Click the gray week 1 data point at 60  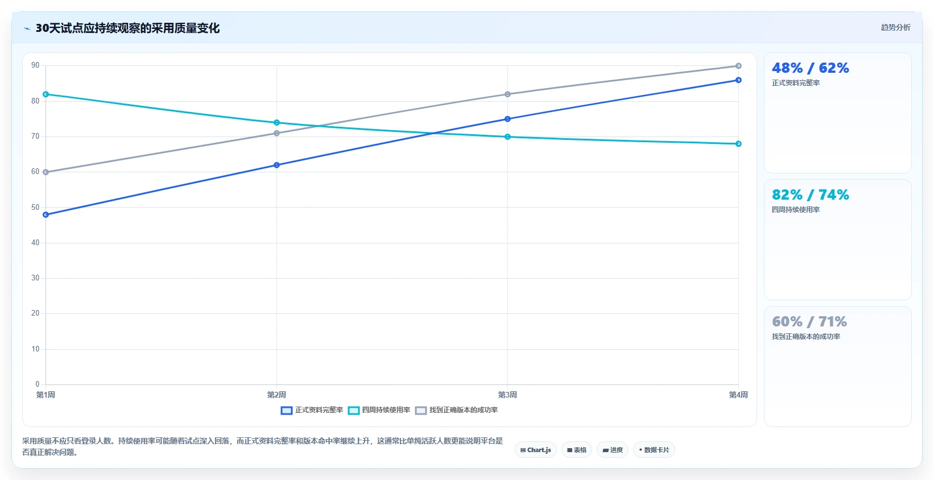click(x=46, y=172)
